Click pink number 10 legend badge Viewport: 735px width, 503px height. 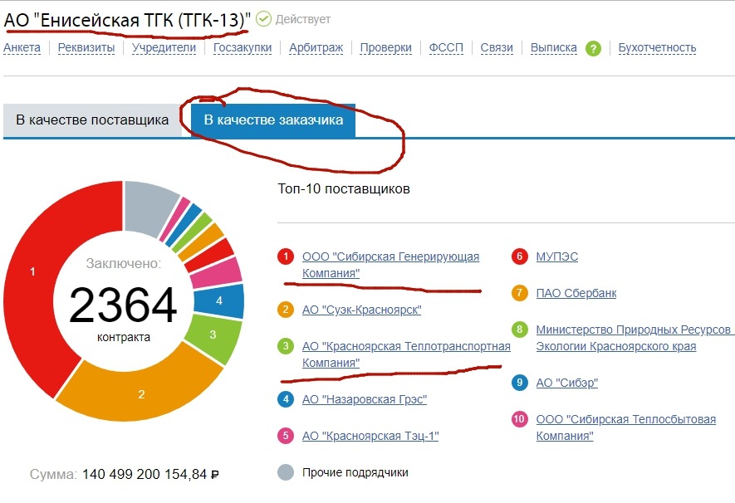[x=519, y=419]
